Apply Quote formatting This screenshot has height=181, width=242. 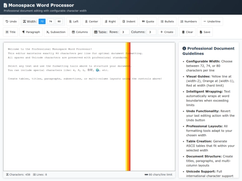[148, 21]
